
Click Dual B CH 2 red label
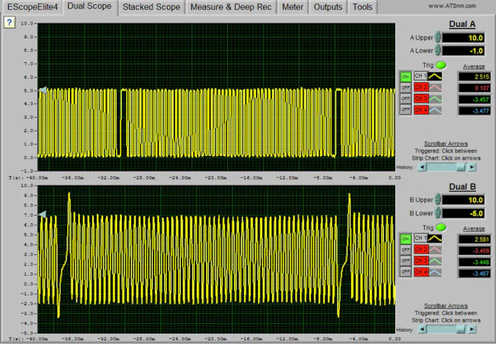(421, 250)
